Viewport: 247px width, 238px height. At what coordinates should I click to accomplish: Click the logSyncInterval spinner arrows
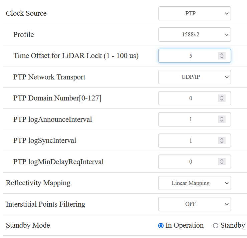coord(222,141)
